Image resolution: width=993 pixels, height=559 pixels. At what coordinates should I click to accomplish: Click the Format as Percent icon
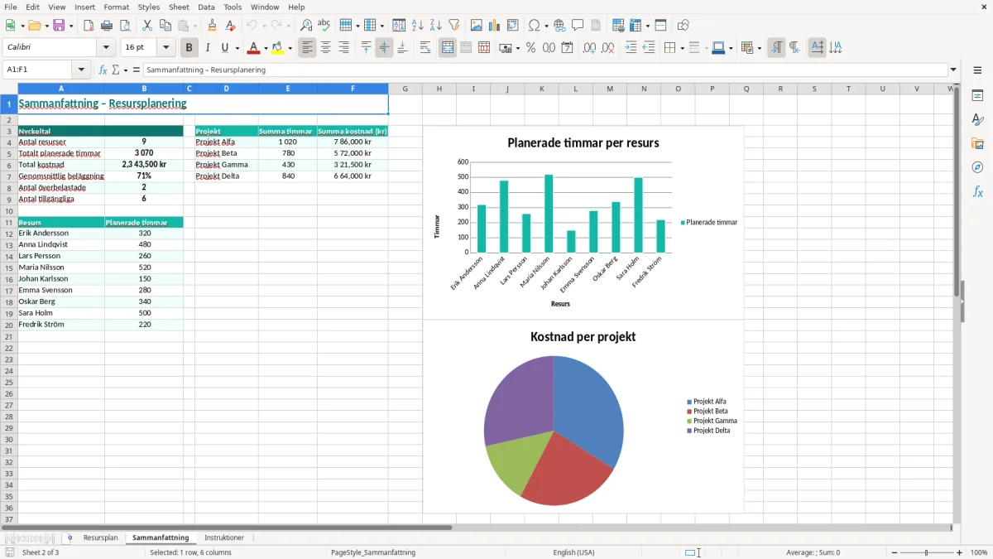coord(530,48)
